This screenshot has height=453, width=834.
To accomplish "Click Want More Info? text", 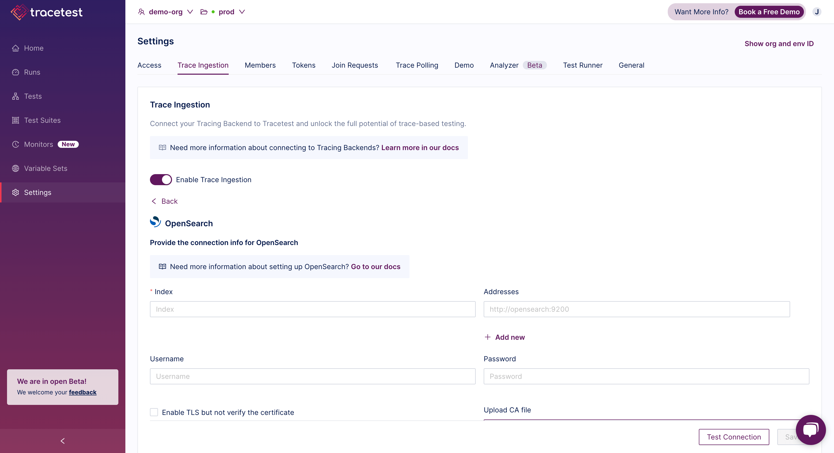I will pyautogui.click(x=701, y=12).
